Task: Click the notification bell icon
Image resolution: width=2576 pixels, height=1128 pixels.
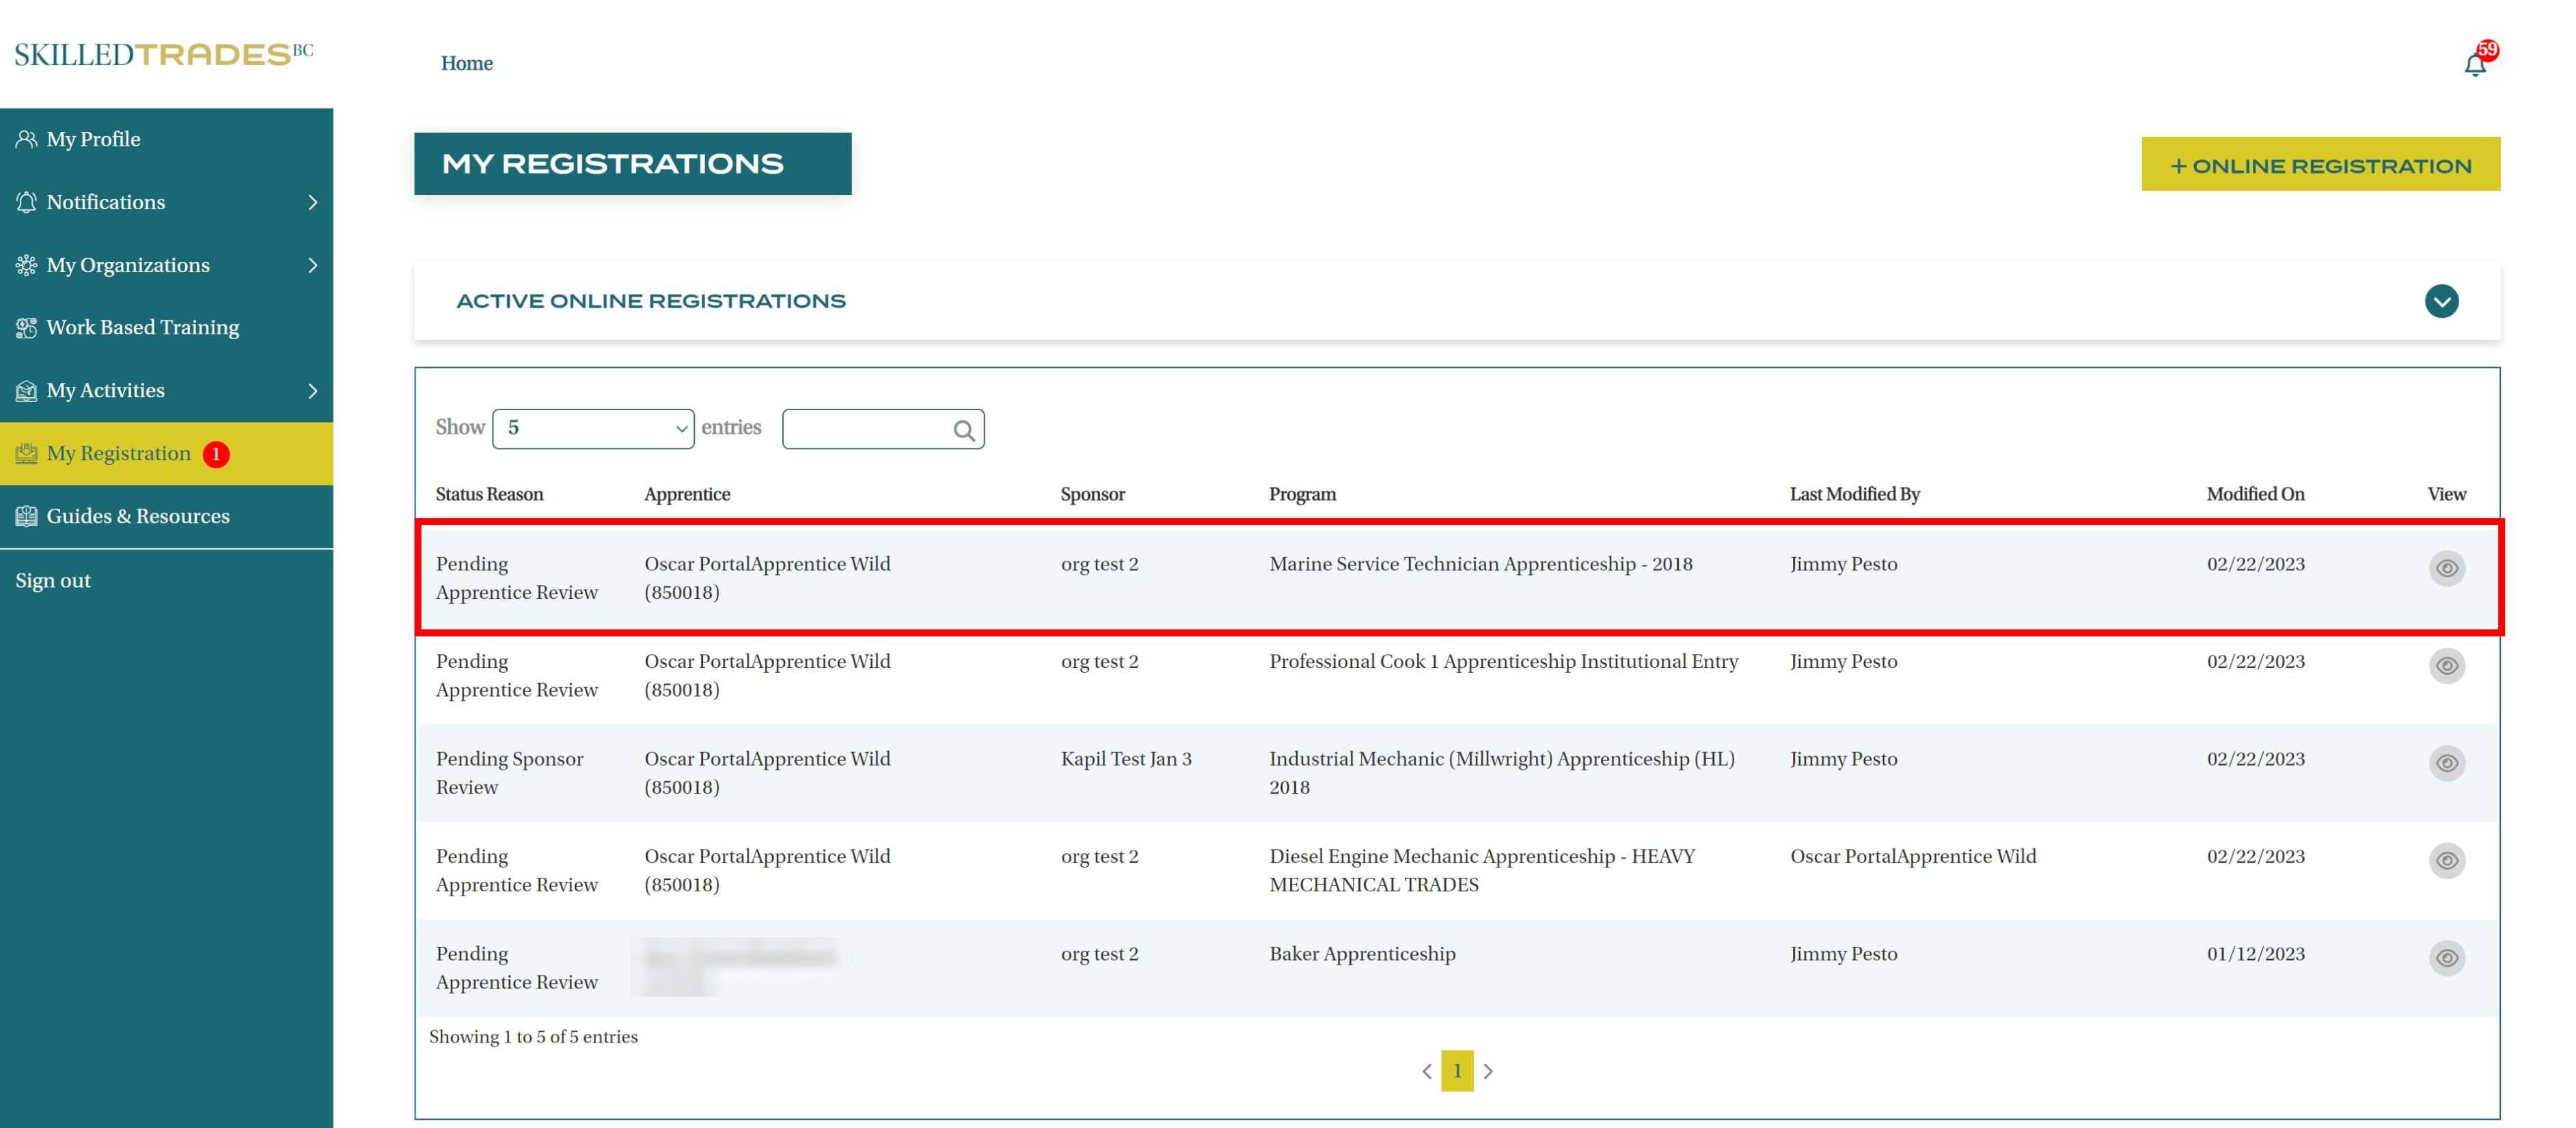Action: coord(2474,65)
